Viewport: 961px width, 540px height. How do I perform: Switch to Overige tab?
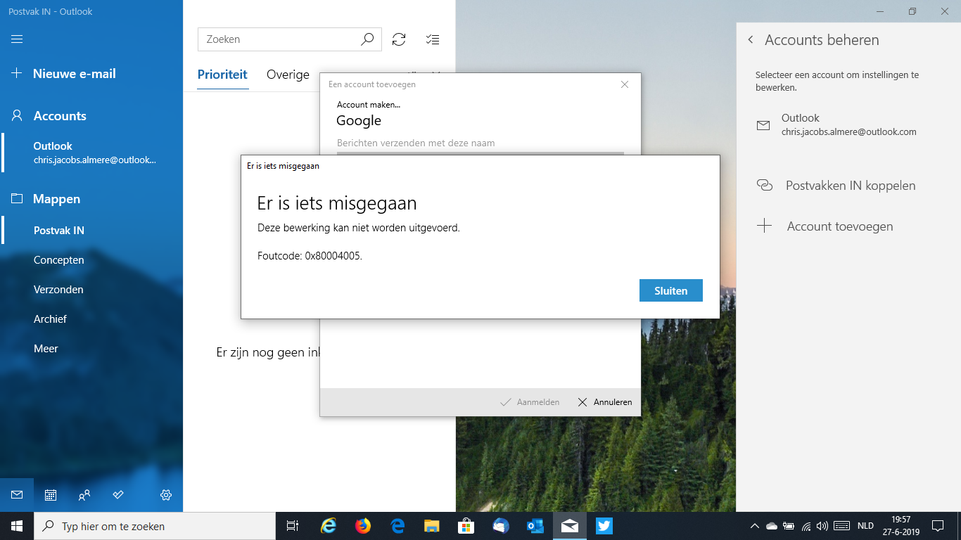pyautogui.click(x=288, y=75)
